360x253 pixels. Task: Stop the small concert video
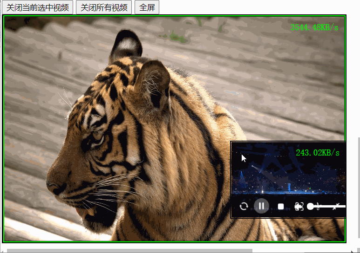(280, 207)
